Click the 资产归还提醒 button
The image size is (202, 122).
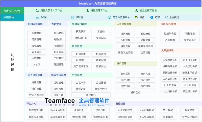pos(189,117)
